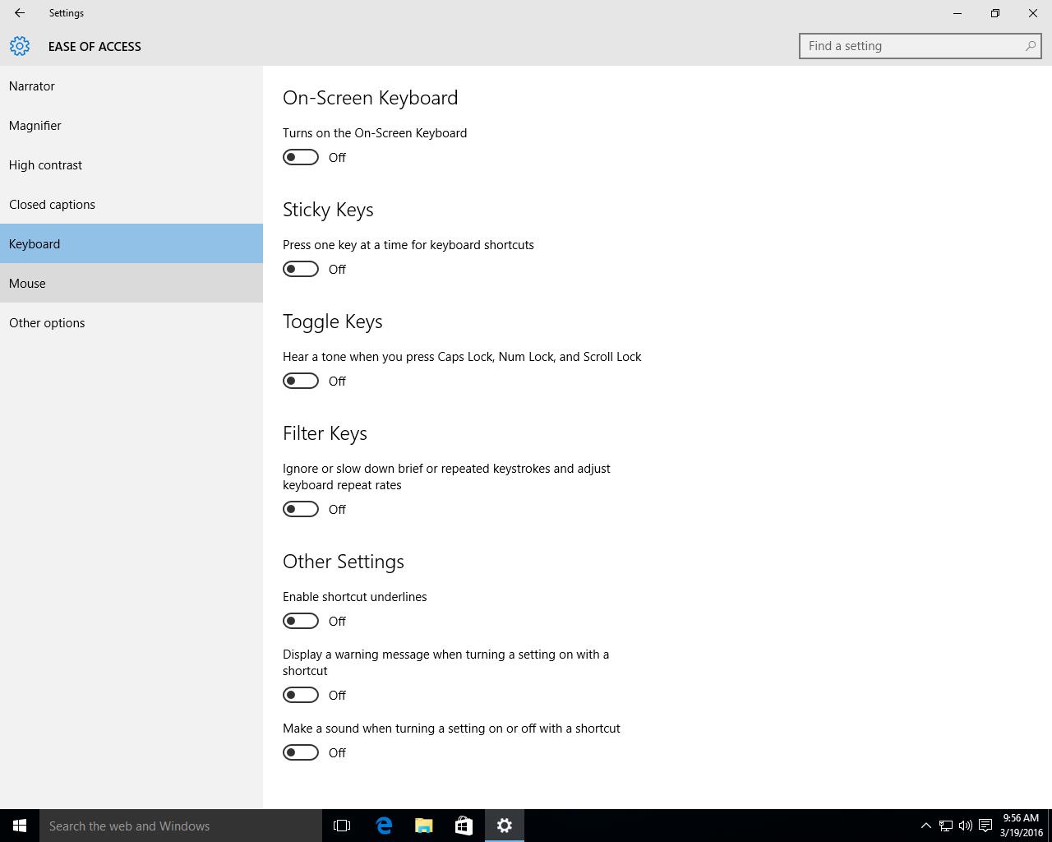The width and height of the screenshot is (1052, 842).
Task: Click the Ease of Access gear icon
Action: (20, 46)
